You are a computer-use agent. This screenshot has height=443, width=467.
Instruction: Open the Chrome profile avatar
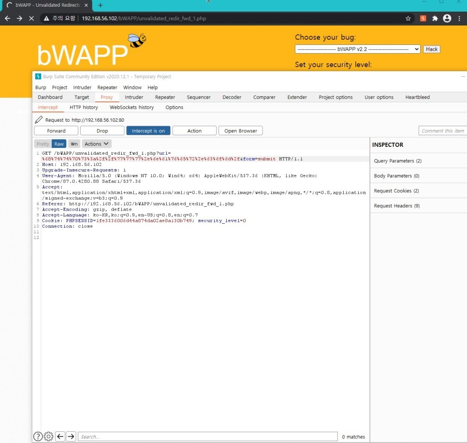447,18
